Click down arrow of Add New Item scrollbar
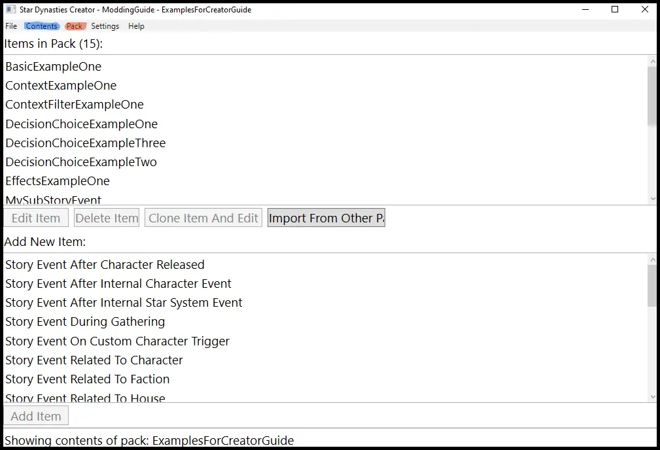This screenshot has height=450, width=660. [x=652, y=396]
